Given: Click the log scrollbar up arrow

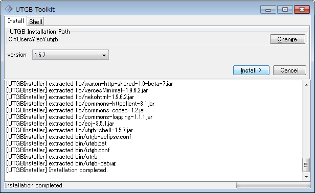Looking at the screenshot, I should [x=306, y=85].
